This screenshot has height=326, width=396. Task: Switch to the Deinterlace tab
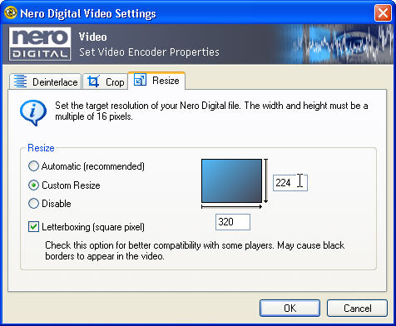tap(45, 81)
